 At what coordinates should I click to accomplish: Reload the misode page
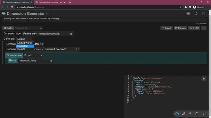[x=12, y=7]
